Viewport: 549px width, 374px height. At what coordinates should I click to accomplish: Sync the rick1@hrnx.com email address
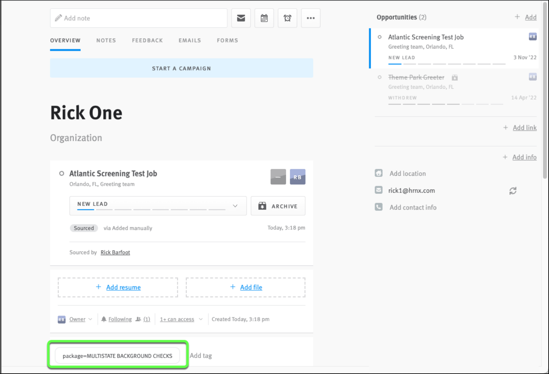[513, 191]
